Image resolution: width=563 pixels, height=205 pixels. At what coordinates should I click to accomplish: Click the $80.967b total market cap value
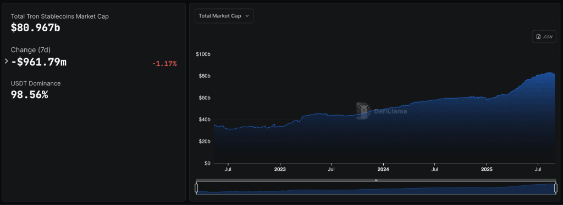coord(36,28)
